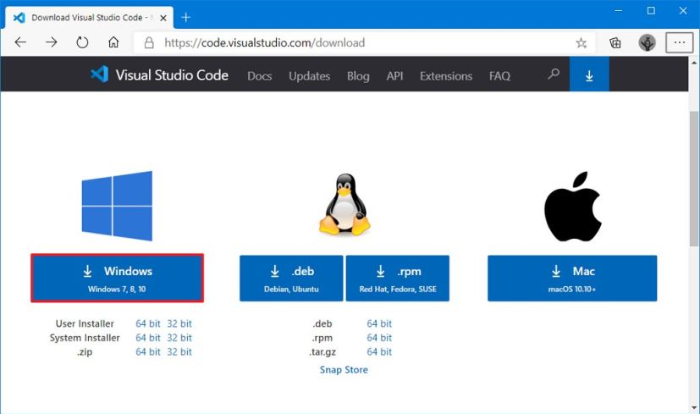Download User Installer 64 bit

pyautogui.click(x=148, y=323)
